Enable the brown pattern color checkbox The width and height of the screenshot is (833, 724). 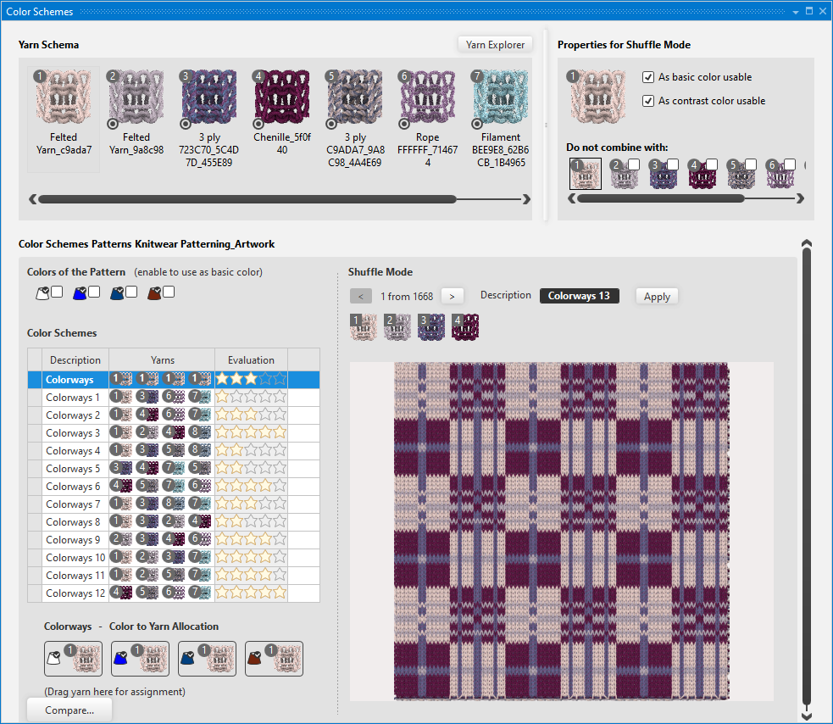point(169,292)
